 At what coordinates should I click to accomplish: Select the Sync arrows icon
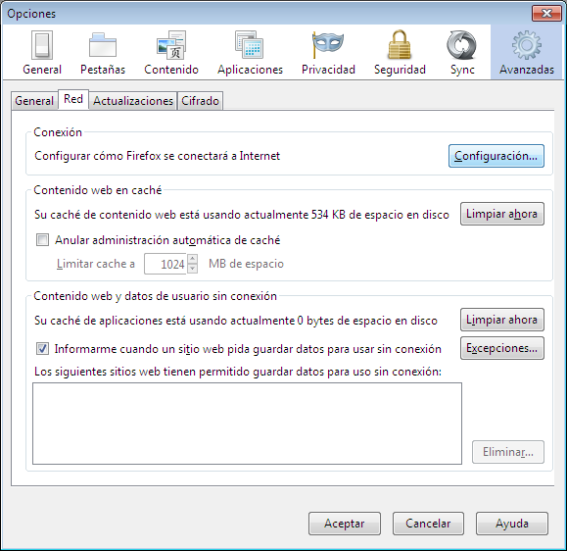coord(462,45)
